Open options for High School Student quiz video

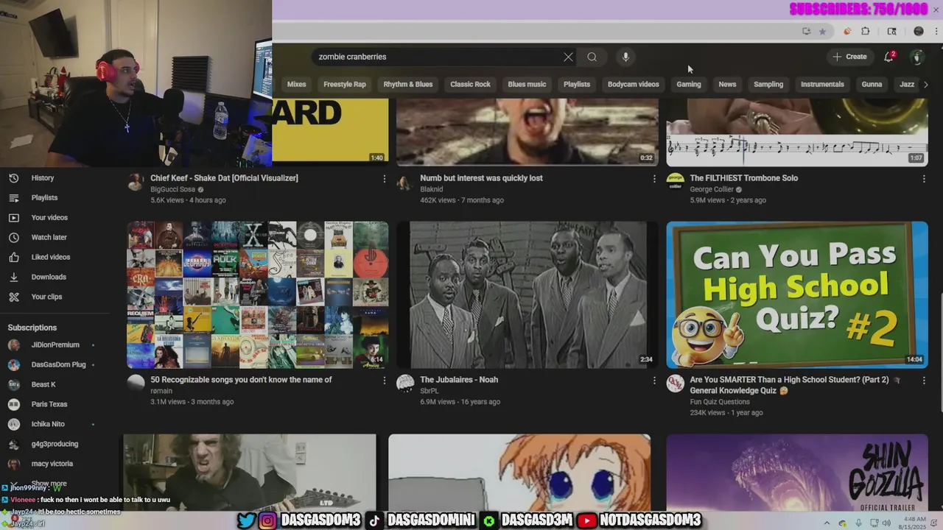point(924,380)
